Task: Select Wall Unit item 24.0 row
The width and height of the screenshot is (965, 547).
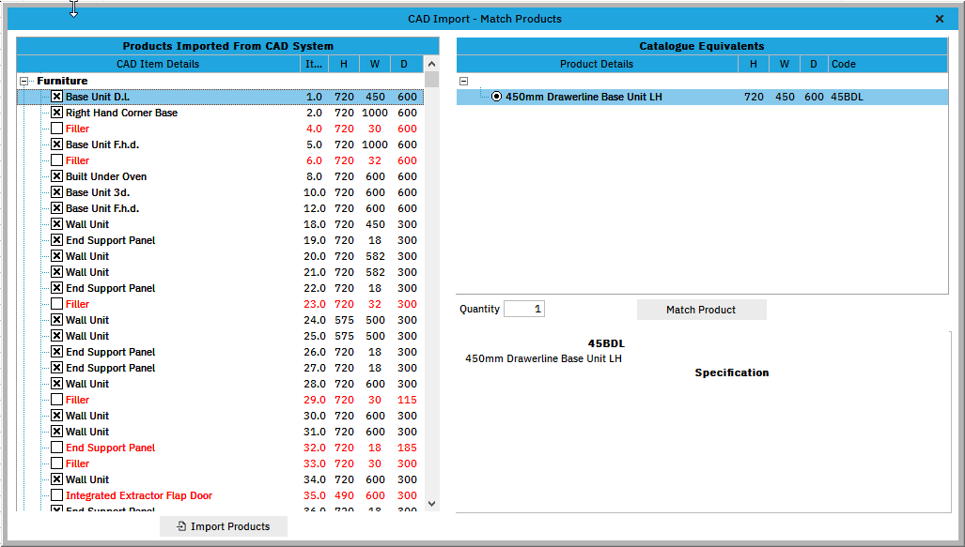Action: click(220, 320)
